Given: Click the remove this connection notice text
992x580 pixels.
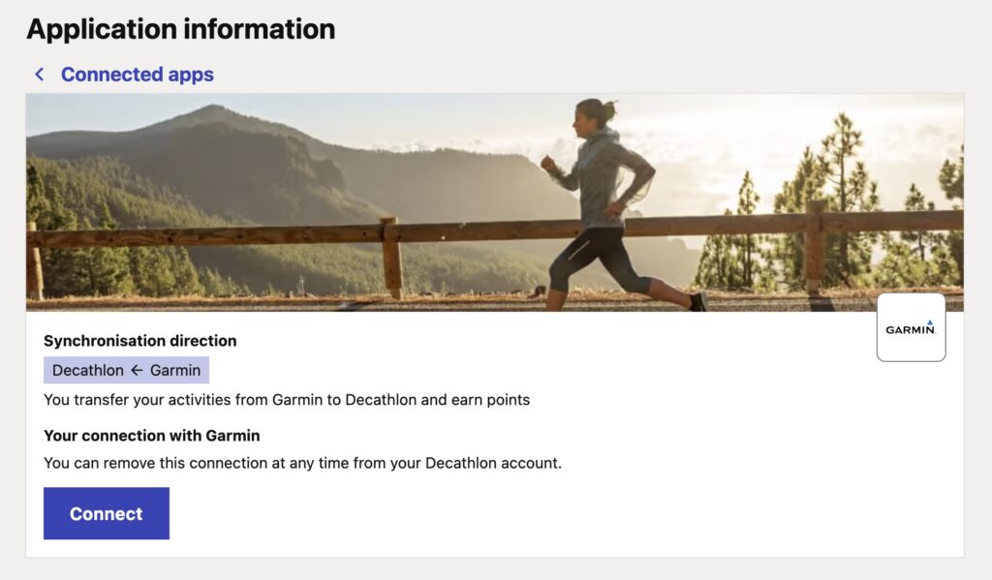Looking at the screenshot, I should click(302, 463).
